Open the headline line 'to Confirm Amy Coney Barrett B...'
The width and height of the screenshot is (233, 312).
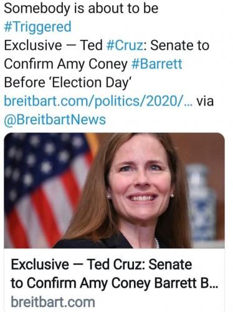(x=114, y=283)
